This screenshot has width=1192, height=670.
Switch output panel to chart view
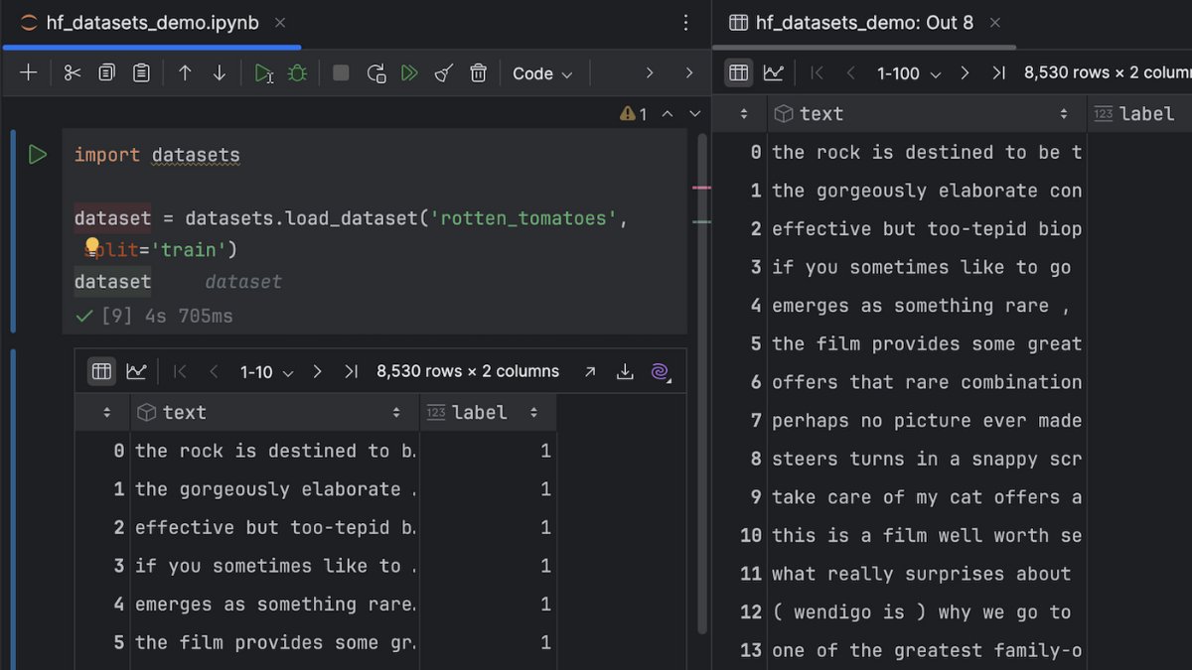774,72
